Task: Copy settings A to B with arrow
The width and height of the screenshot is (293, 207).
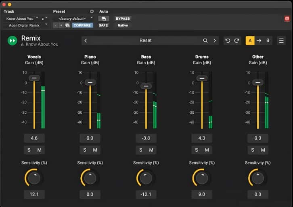Action: (259, 41)
